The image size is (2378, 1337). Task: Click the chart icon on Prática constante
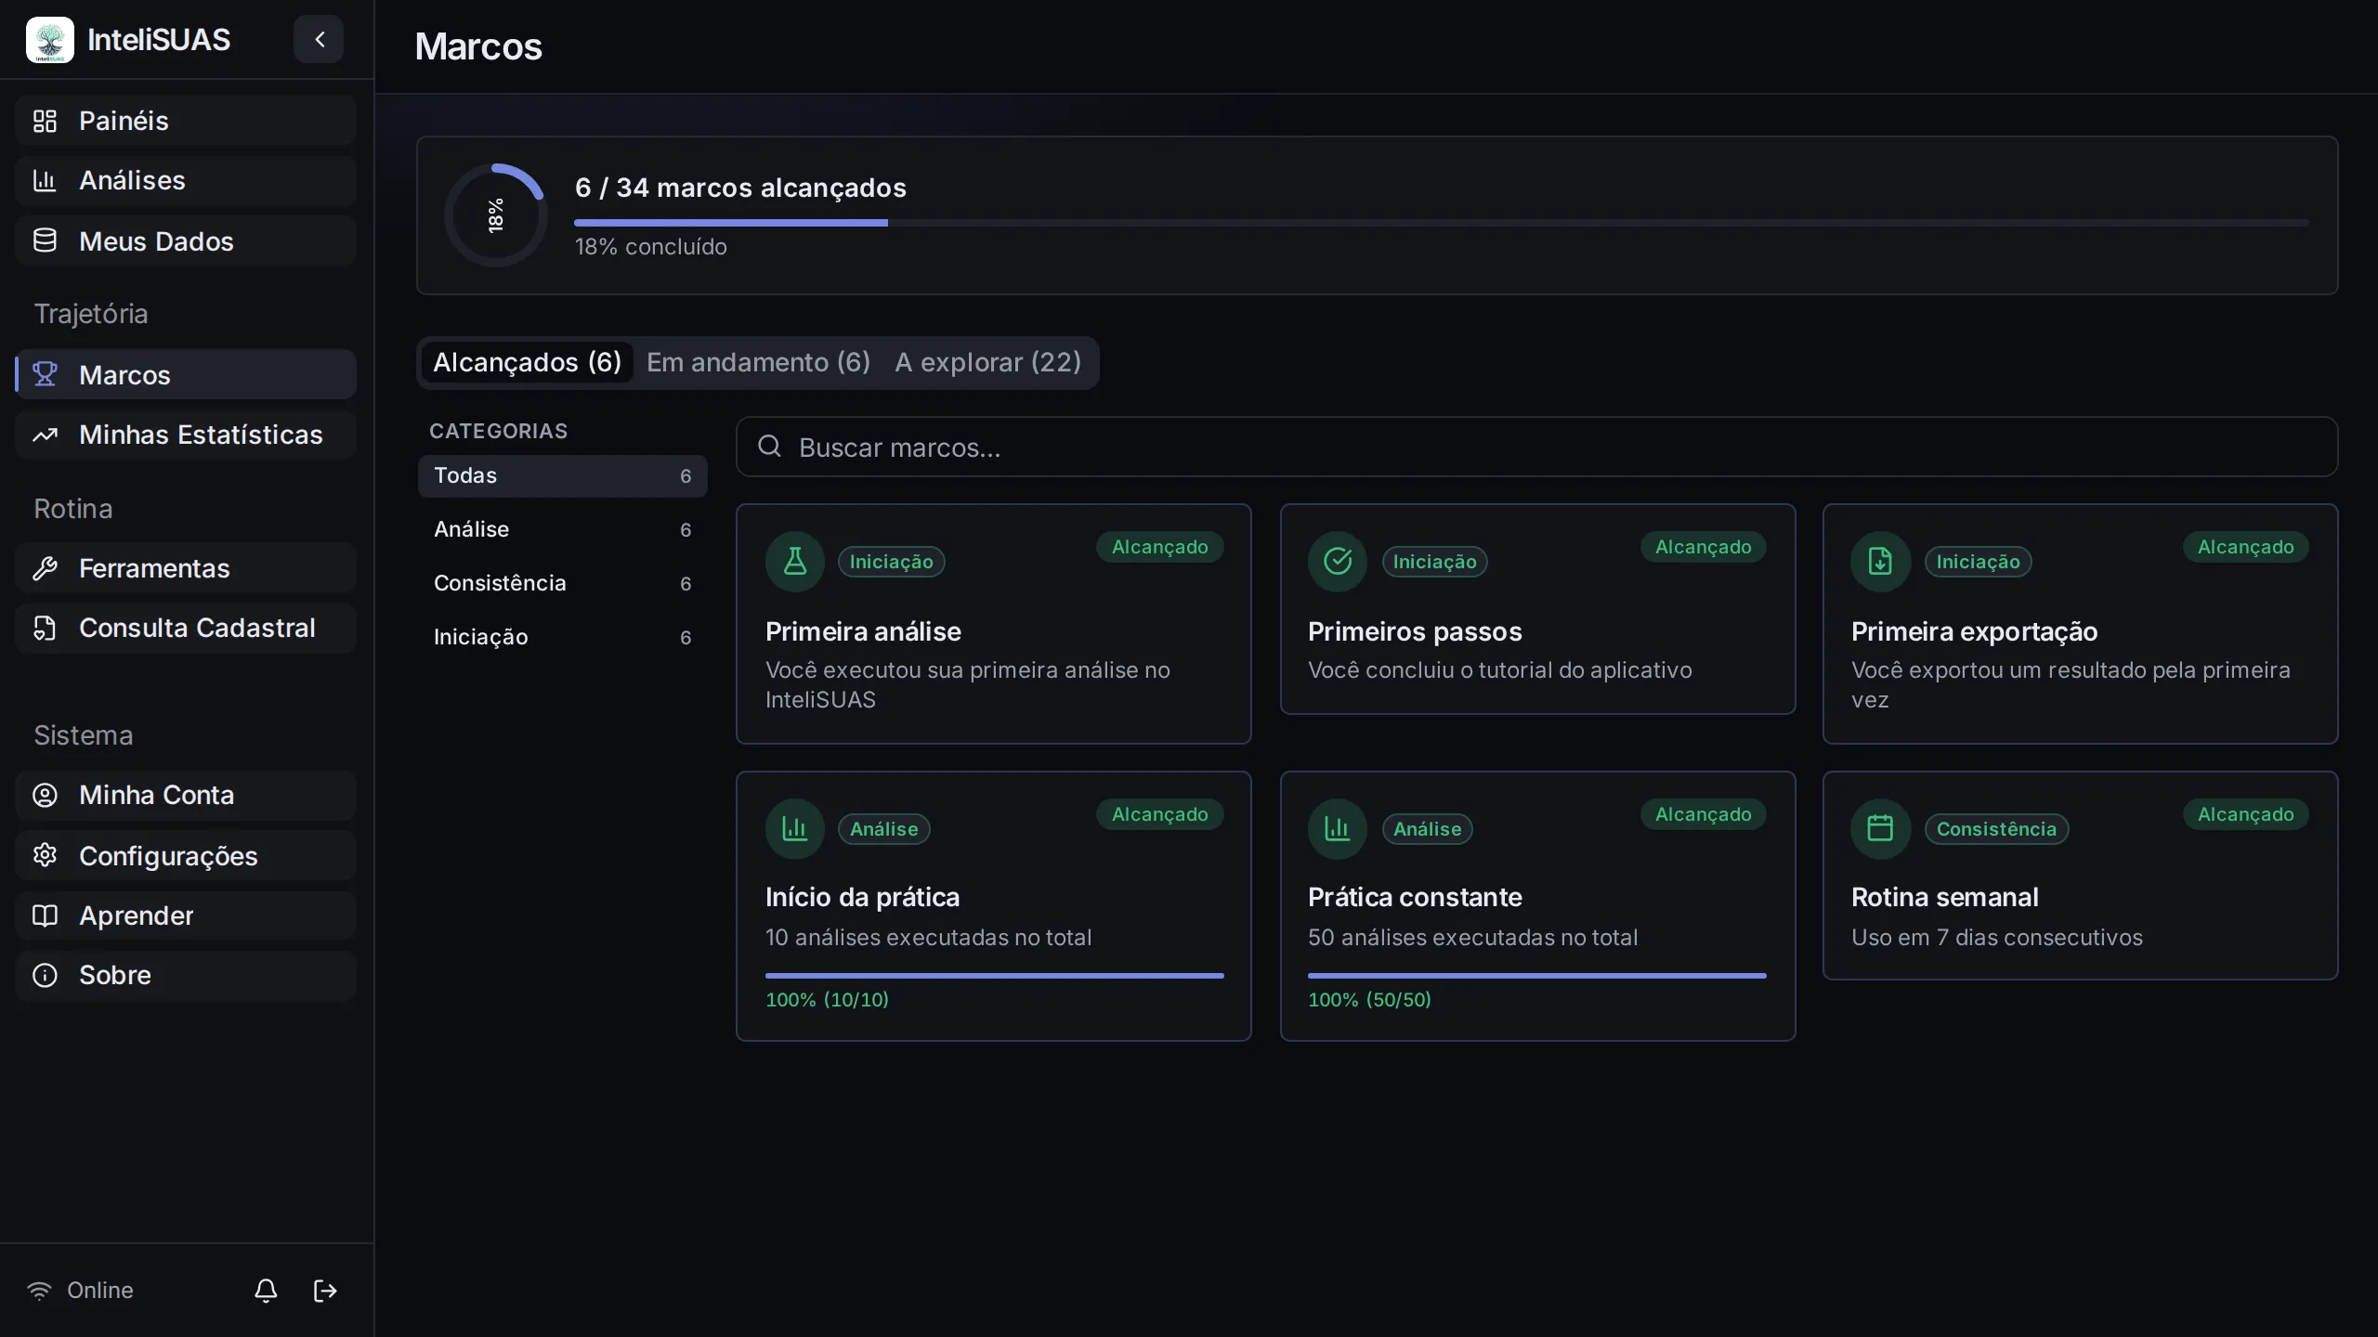[1338, 828]
